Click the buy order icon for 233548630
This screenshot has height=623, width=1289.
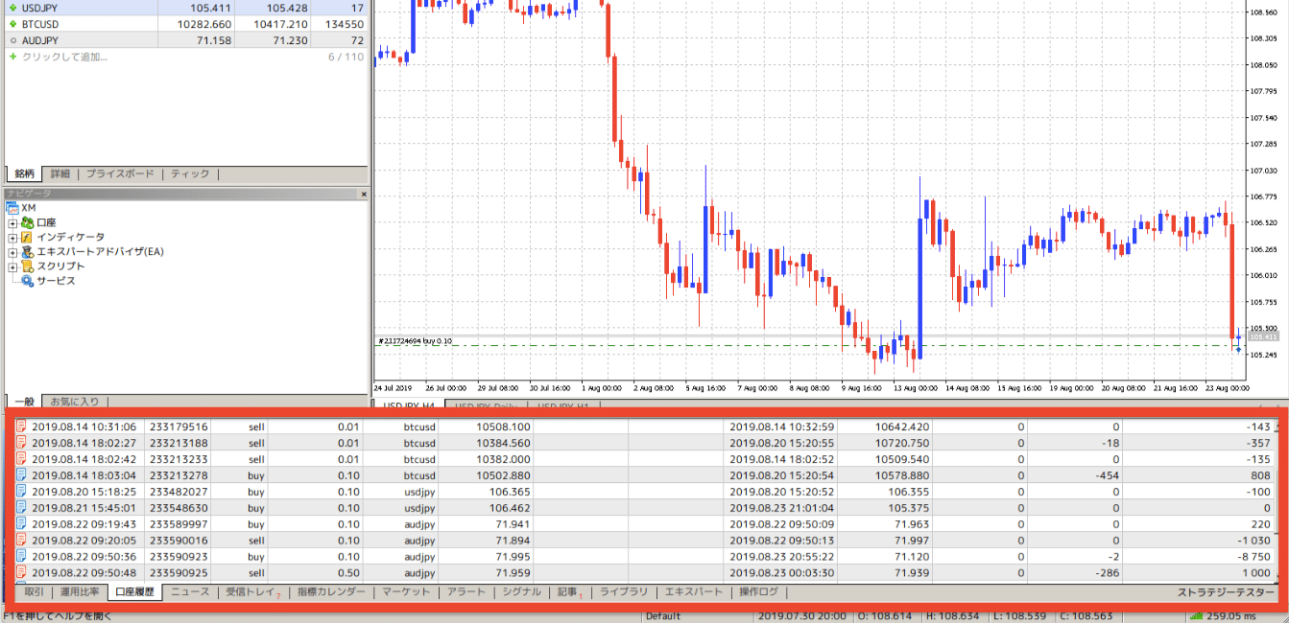coord(21,508)
